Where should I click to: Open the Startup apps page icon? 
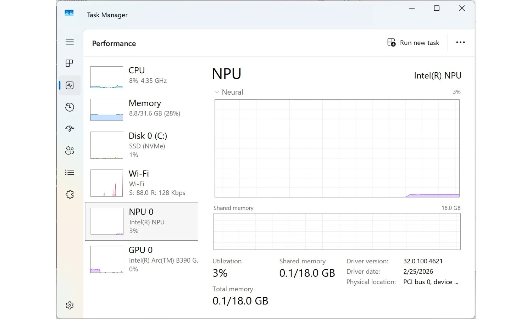tap(70, 129)
